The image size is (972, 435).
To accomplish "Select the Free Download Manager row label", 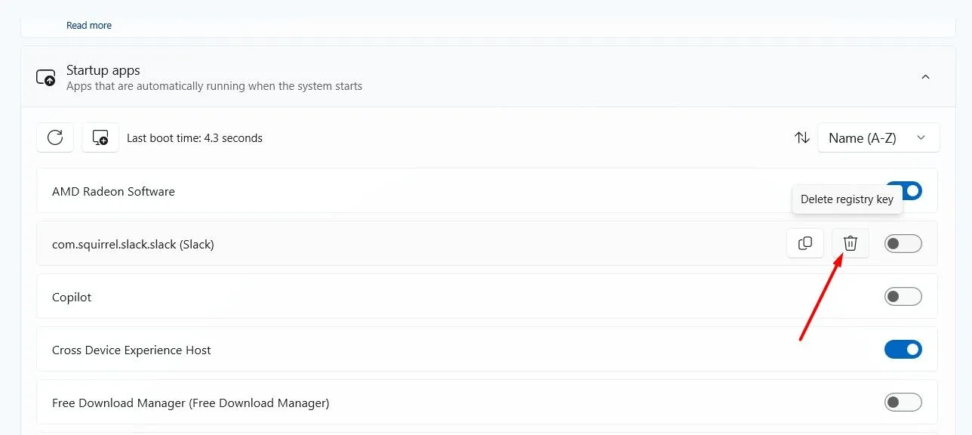I will click(191, 403).
